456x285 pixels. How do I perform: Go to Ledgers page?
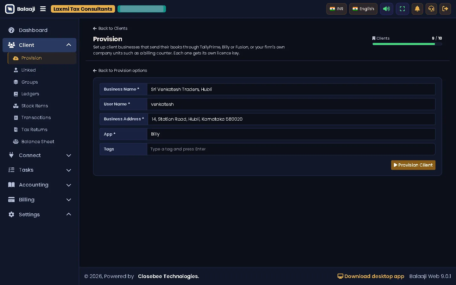42,94
